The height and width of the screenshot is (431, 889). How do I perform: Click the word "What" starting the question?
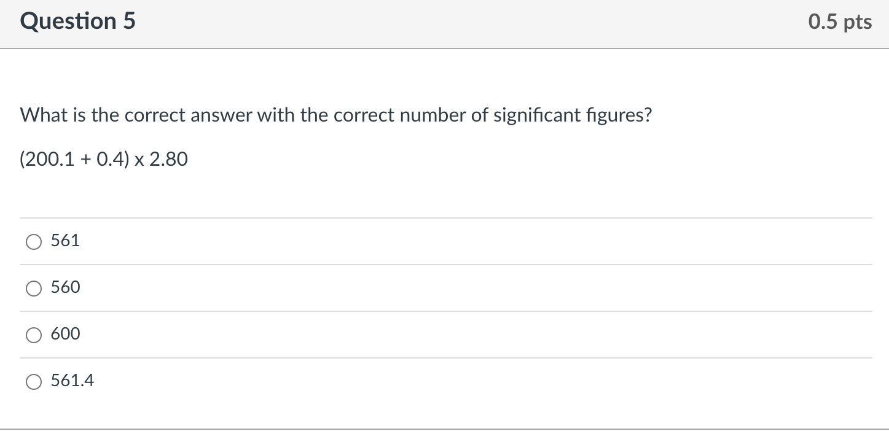pyautogui.click(x=39, y=115)
